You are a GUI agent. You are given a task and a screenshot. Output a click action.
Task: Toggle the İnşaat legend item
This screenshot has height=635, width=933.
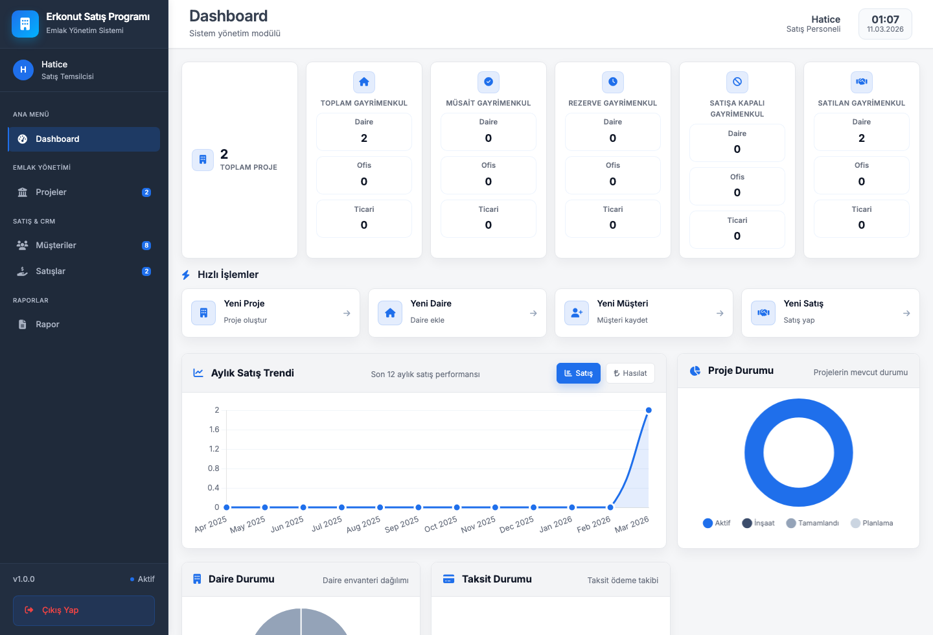[758, 524]
